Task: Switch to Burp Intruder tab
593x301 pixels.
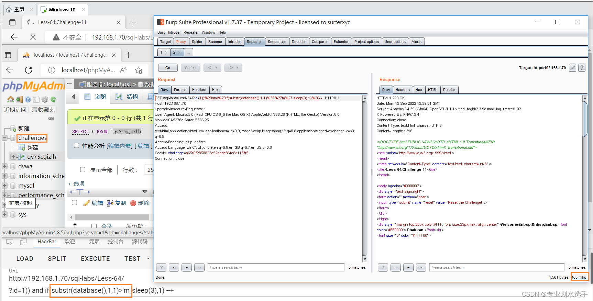Action: [234, 42]
